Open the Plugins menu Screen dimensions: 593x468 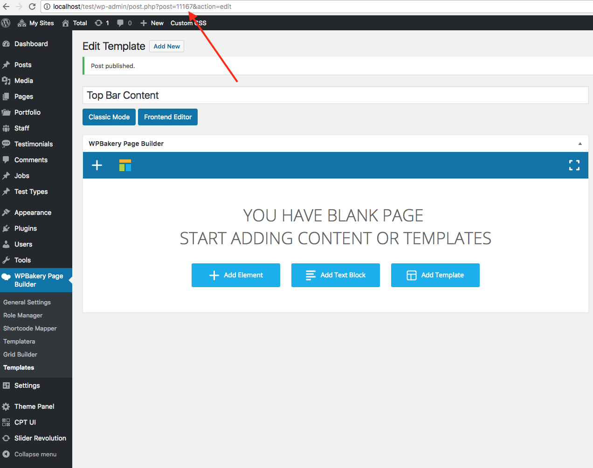pyautogui.click(x=36, y=228)
